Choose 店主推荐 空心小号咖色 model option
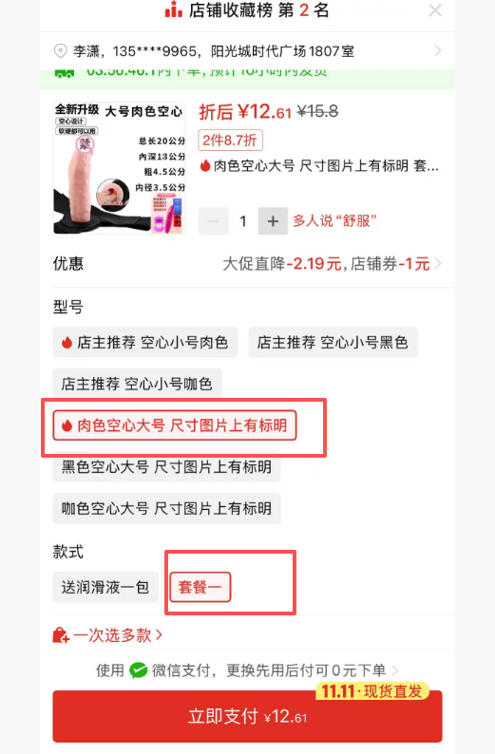This screenshot has width=495, height=754. point(137,384)
